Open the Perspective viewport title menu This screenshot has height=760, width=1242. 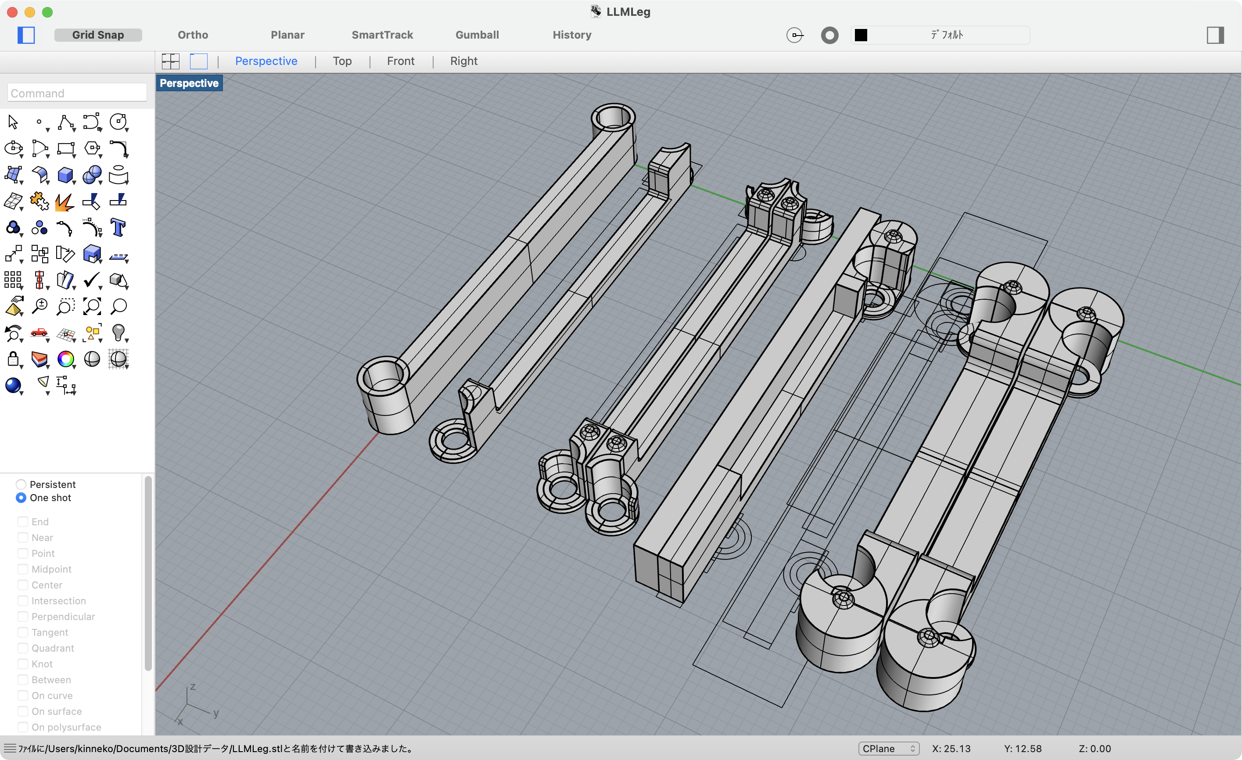pos(189,83)
